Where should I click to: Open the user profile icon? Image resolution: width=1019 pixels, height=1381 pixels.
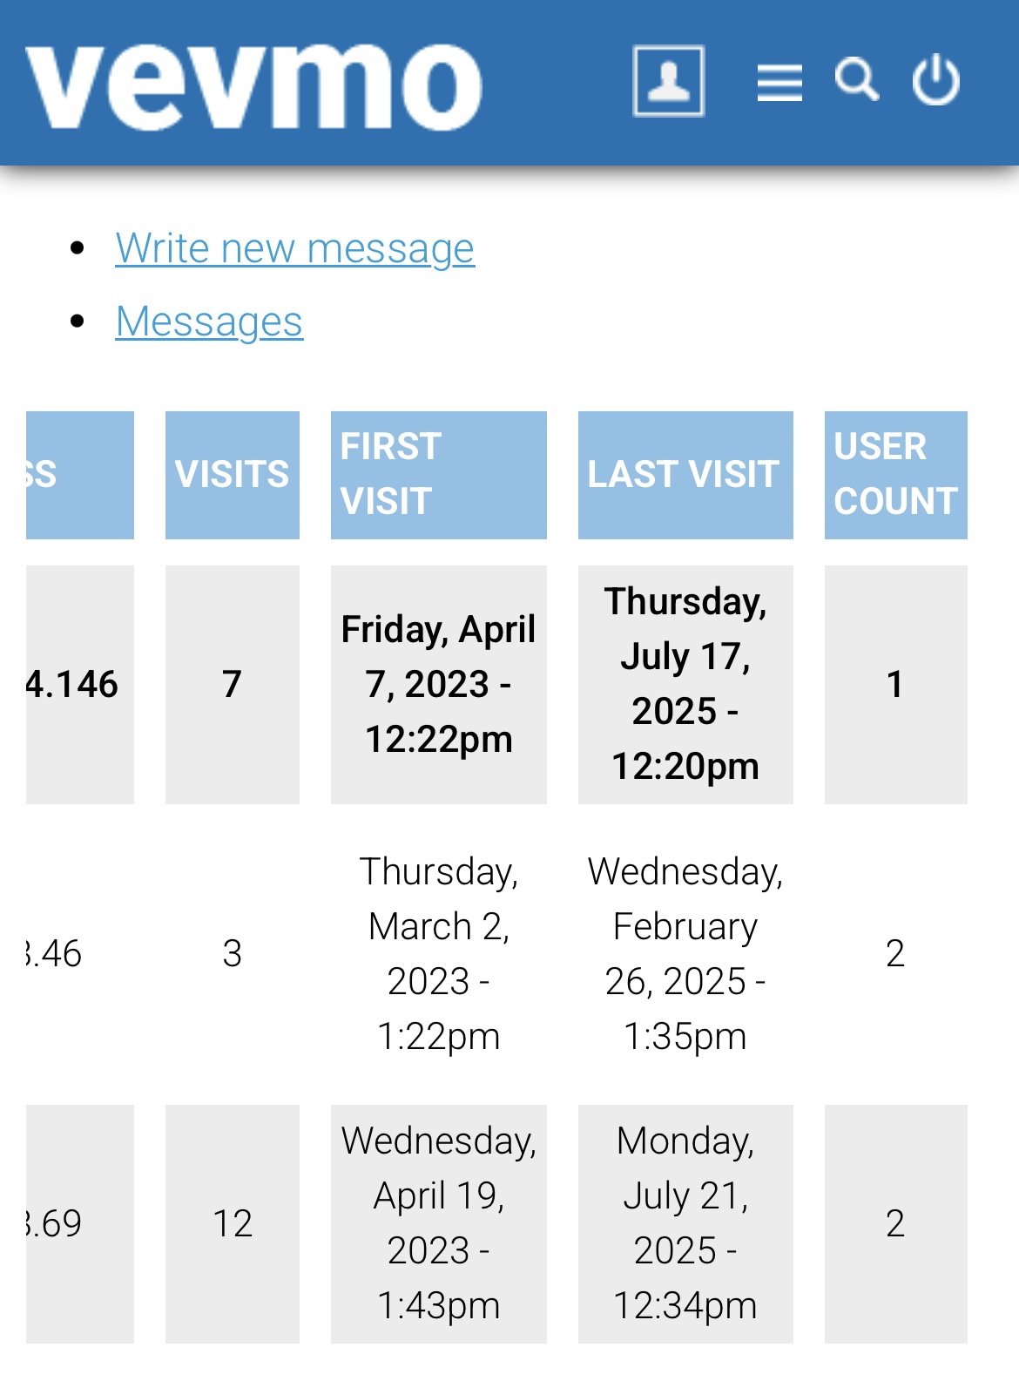(x=668, y=81)
